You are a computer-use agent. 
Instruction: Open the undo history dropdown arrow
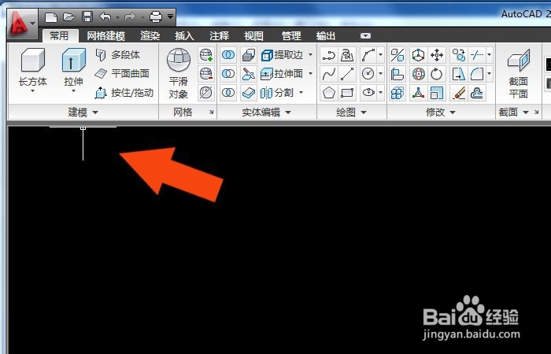pos(117,17)
